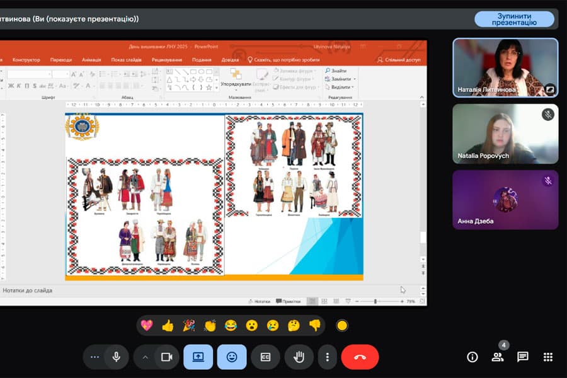Adjust the PowerPoint zoom slider

coord(375,302)
